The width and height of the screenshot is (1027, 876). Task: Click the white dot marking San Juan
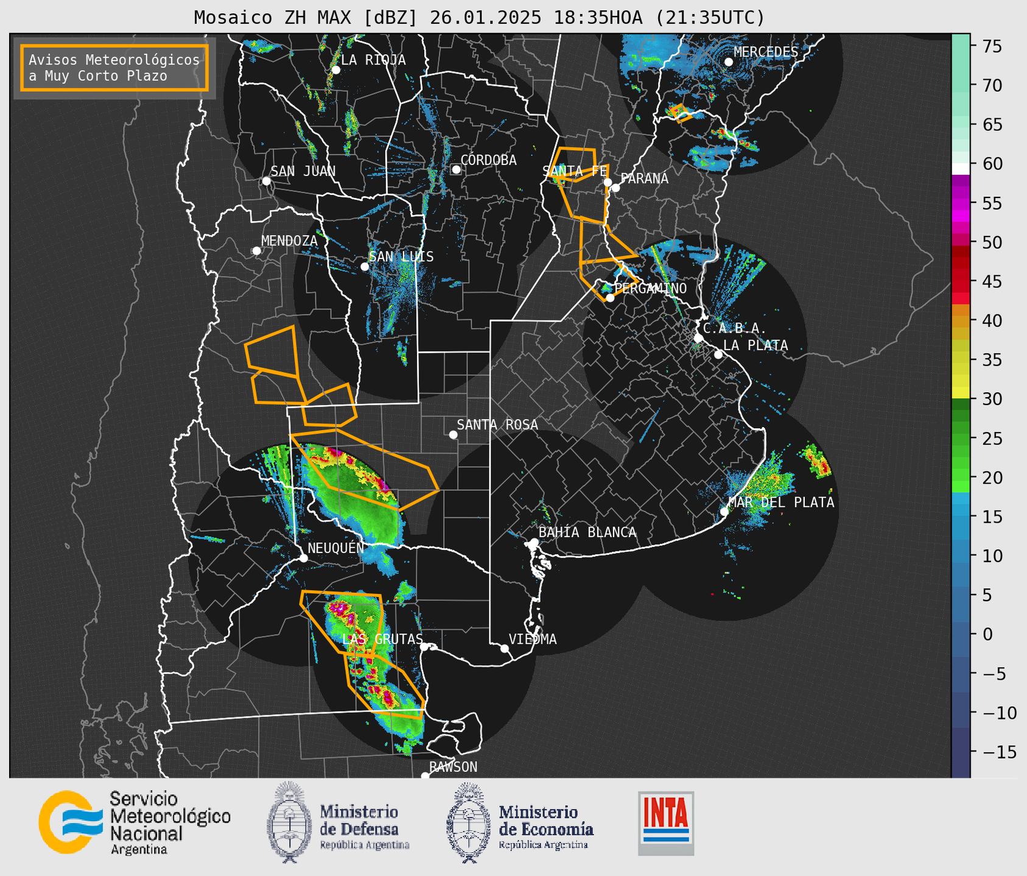tap(266, 181)
